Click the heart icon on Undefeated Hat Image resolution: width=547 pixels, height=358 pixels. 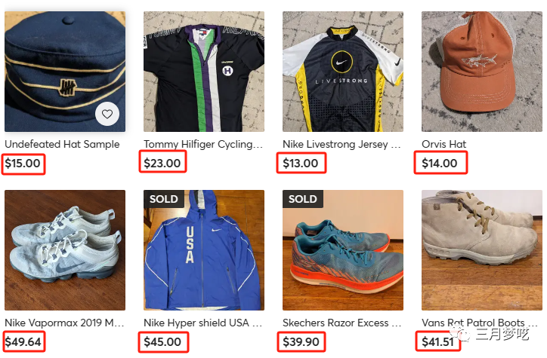(x=107, y=114)
